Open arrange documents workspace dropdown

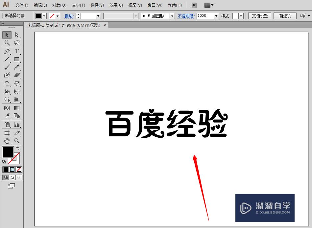click(209, 5)
